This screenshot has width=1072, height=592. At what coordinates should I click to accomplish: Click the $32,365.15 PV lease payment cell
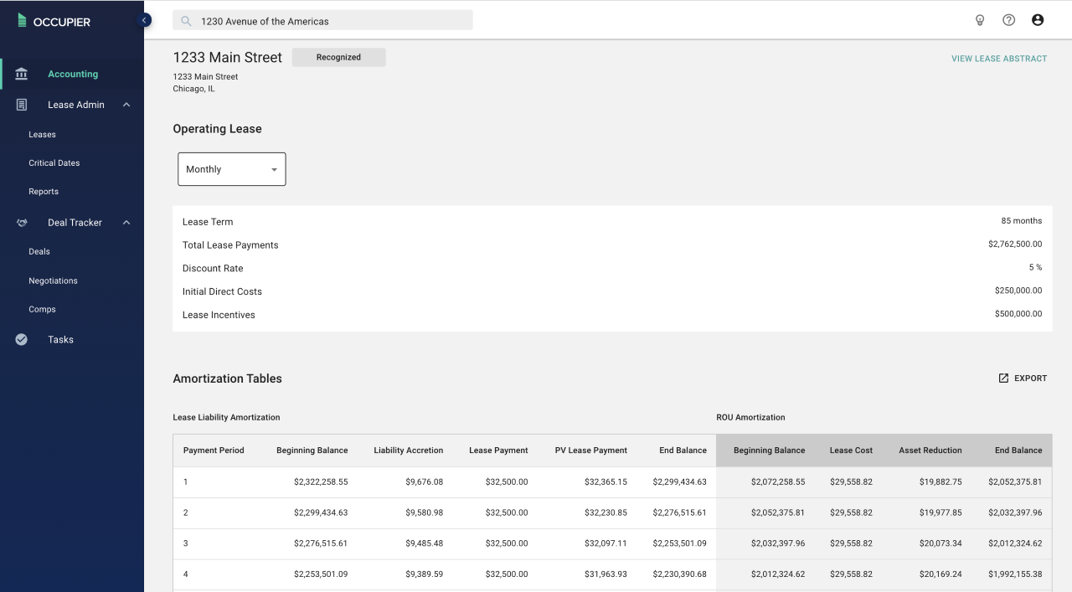coord(606,482)
